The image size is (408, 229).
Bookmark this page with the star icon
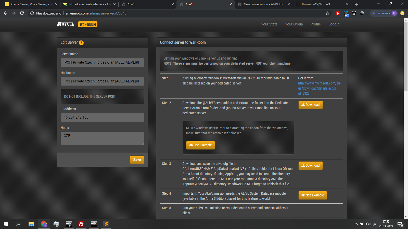pos(327,13)
